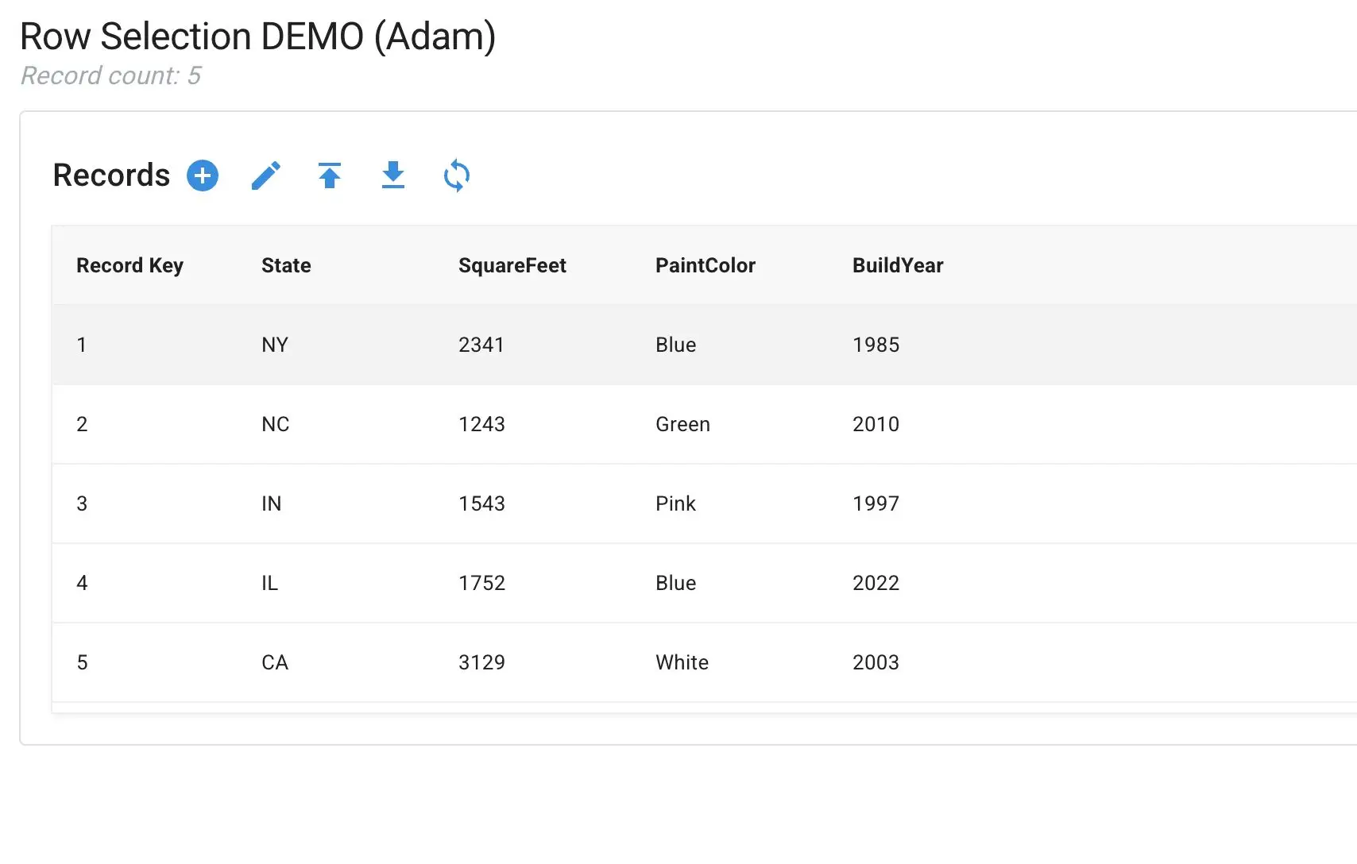Click the Green paint color cell

pyautogui.click(x=682, y=424)
